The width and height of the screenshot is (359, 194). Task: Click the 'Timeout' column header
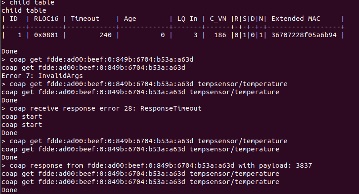[85, 19]
